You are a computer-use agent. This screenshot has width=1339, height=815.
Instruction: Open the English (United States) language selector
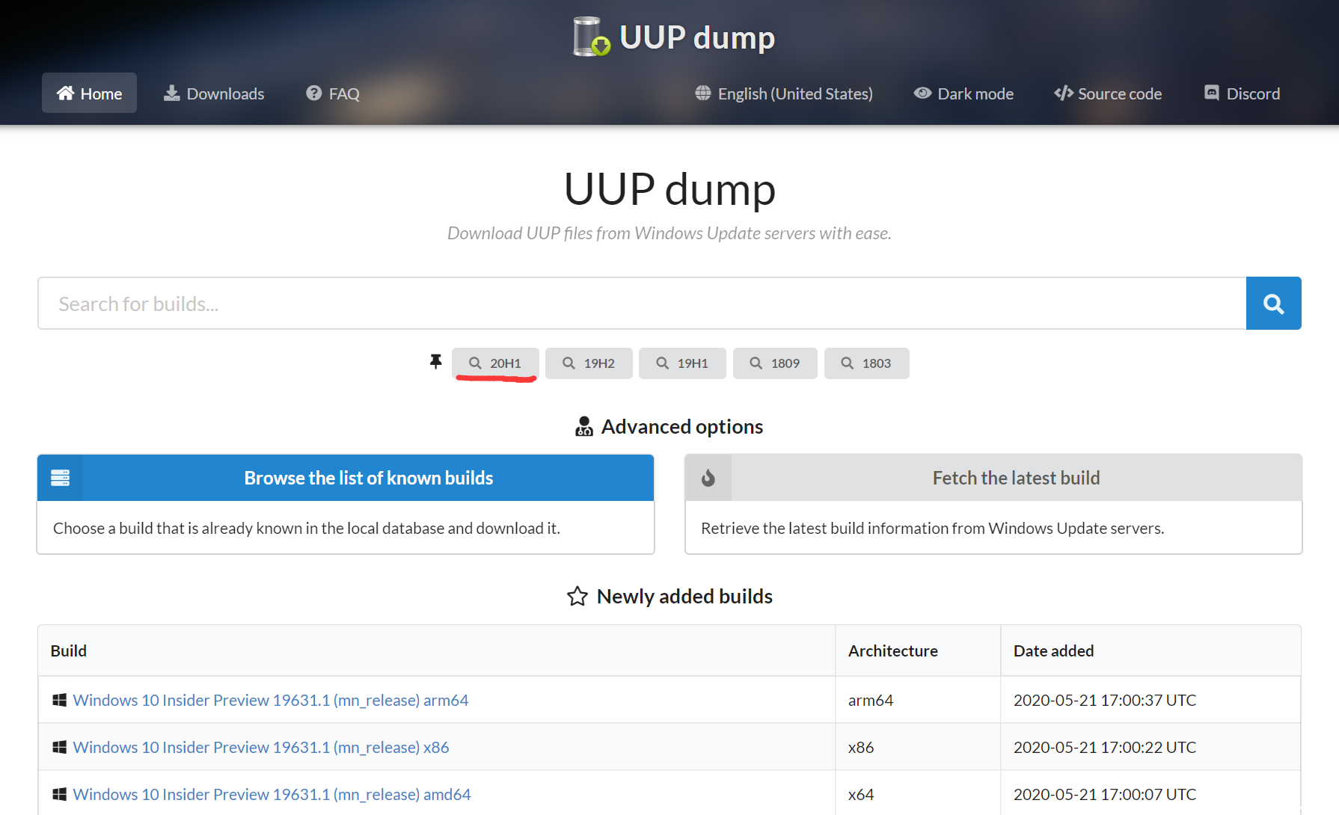(784, 93)
